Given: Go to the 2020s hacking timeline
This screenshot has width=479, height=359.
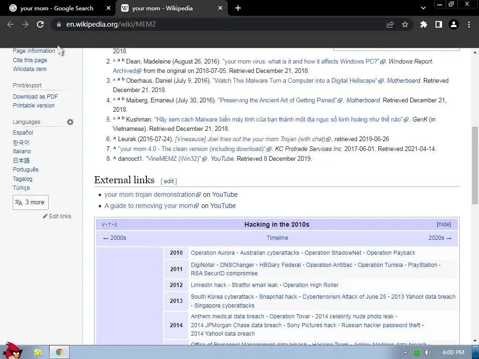Looking at the screenshot, I should point(440,238).
